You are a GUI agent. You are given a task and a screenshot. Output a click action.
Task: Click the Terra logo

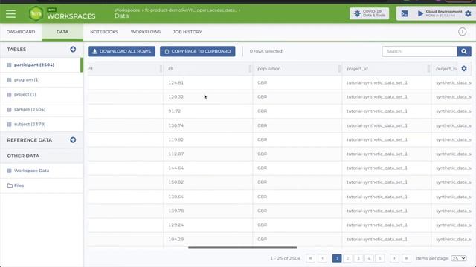36,13
